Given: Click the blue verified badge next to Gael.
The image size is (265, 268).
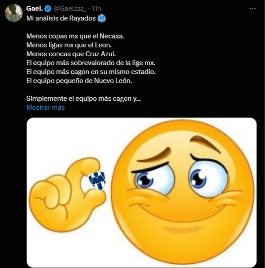Looking at the screenshot, I should (x=47, y=9).
